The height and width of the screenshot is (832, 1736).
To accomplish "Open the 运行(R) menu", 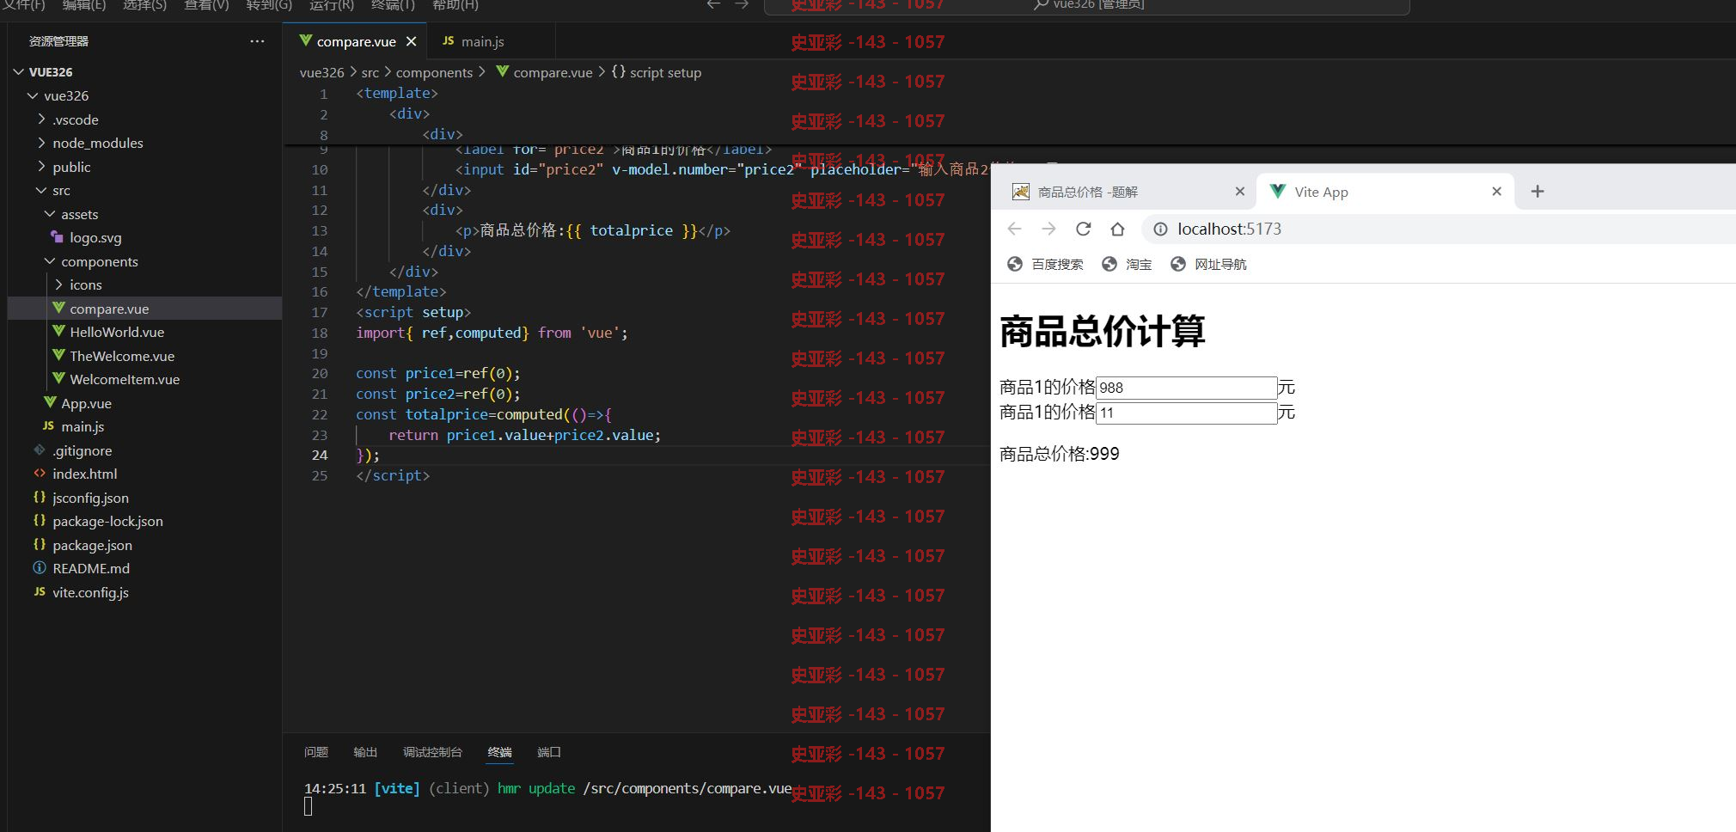I will (x=332, y=5).
